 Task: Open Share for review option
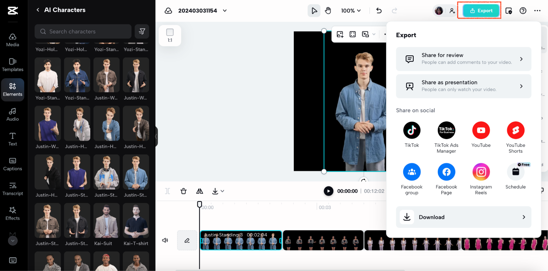464,59
